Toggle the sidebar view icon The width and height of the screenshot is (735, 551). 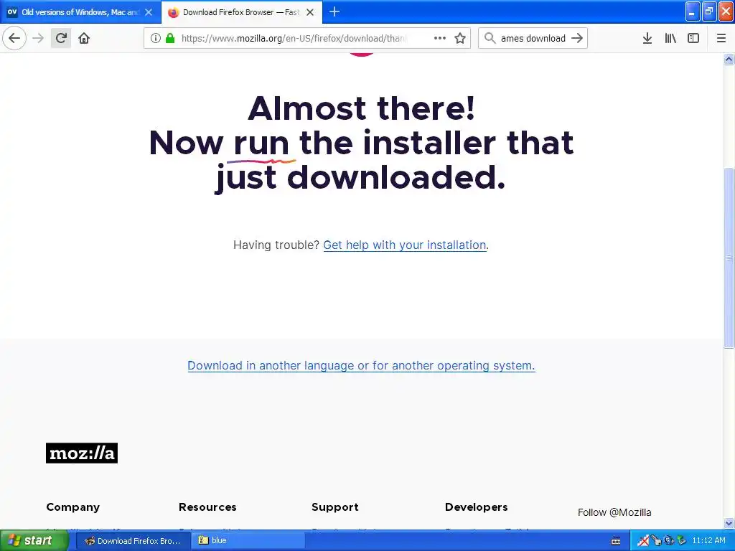(693, 38)
